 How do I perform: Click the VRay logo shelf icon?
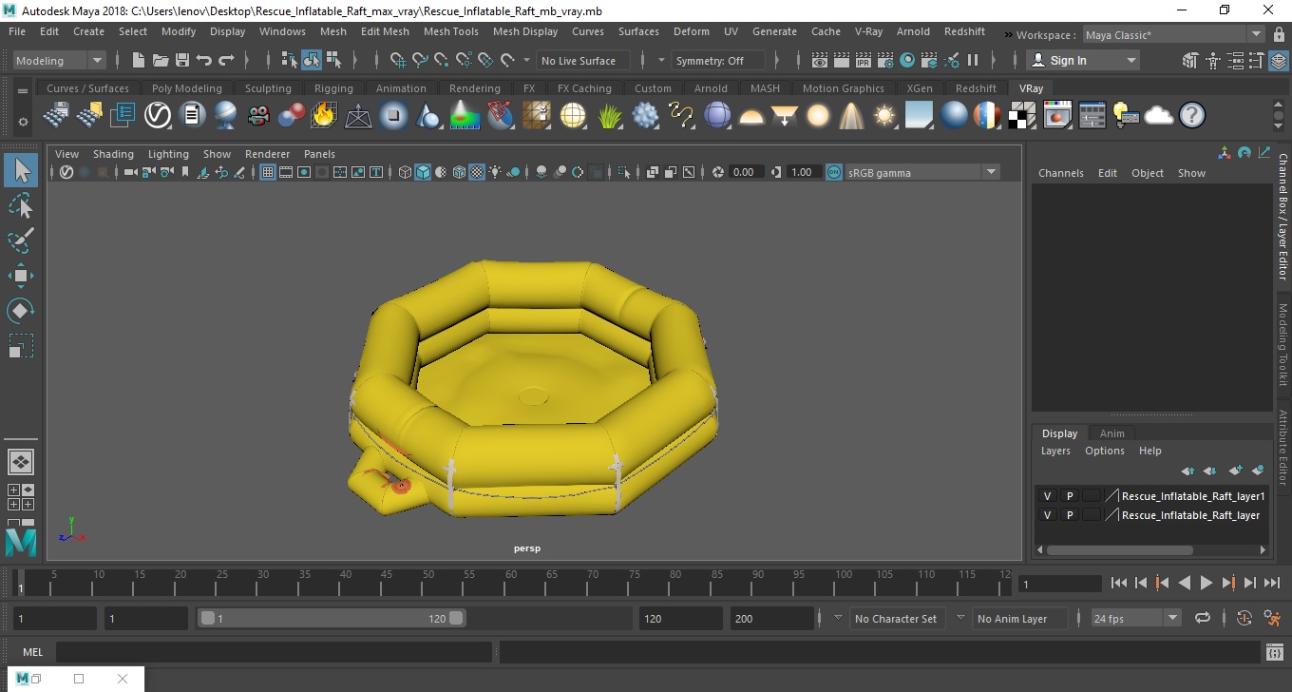pos(158,116)
